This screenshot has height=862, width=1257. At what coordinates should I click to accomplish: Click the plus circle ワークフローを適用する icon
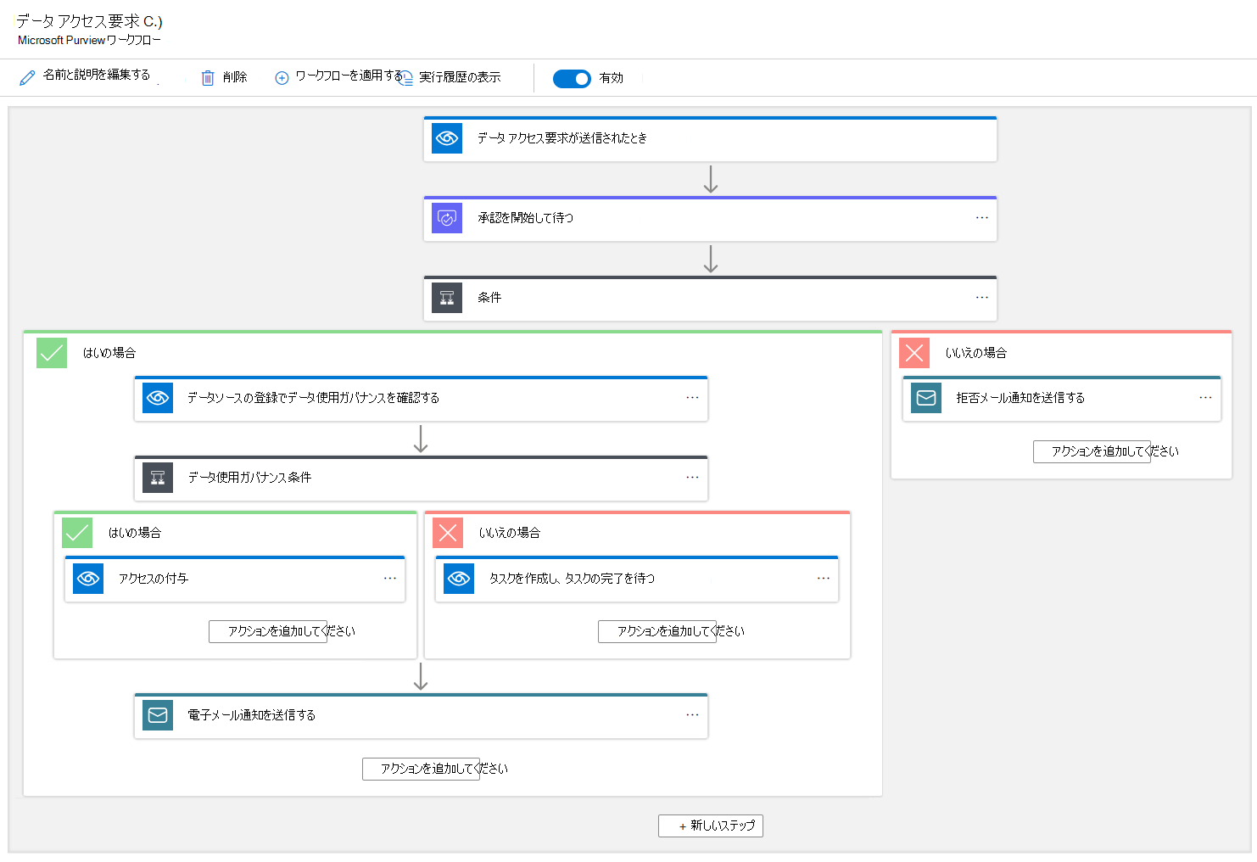click(x=282, y=78)
